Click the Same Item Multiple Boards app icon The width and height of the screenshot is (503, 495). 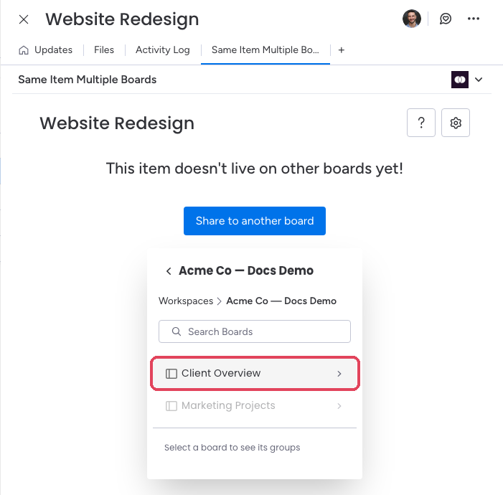tap(460, 80)
